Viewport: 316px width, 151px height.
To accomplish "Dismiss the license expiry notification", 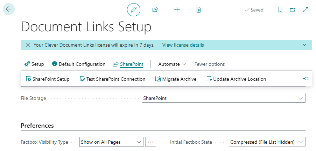I will tap(28, 45).
